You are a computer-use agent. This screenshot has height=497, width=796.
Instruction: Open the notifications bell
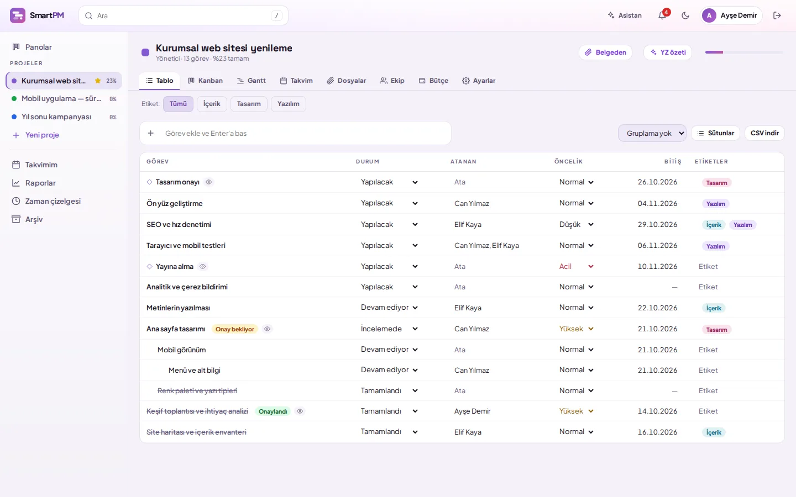pos(662,15)
